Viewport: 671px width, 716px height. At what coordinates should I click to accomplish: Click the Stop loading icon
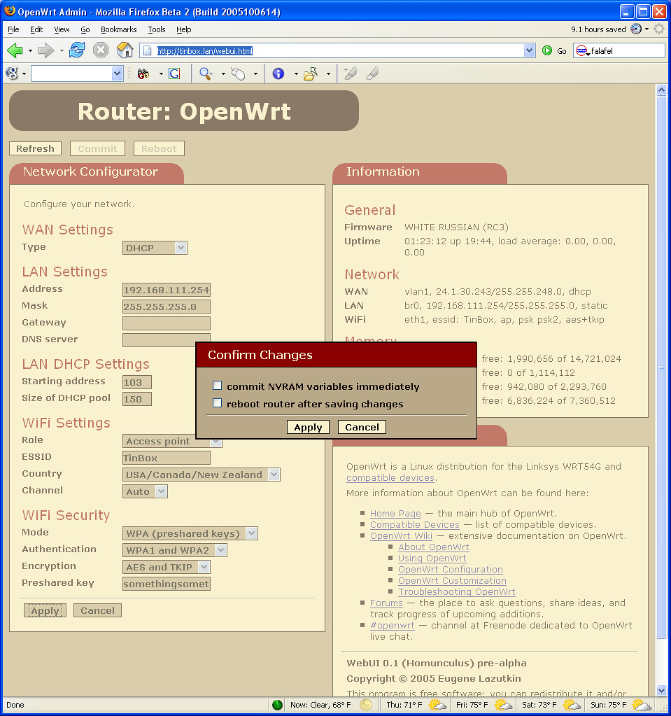(101, 50)
